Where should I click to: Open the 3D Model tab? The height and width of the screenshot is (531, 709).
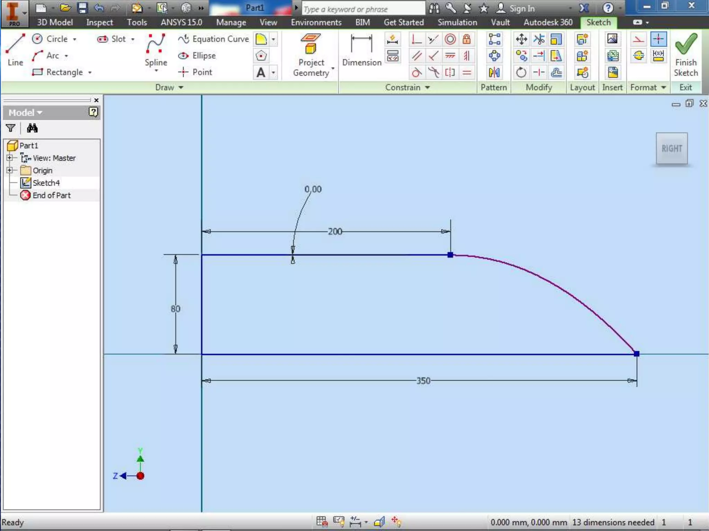point(55,22)
